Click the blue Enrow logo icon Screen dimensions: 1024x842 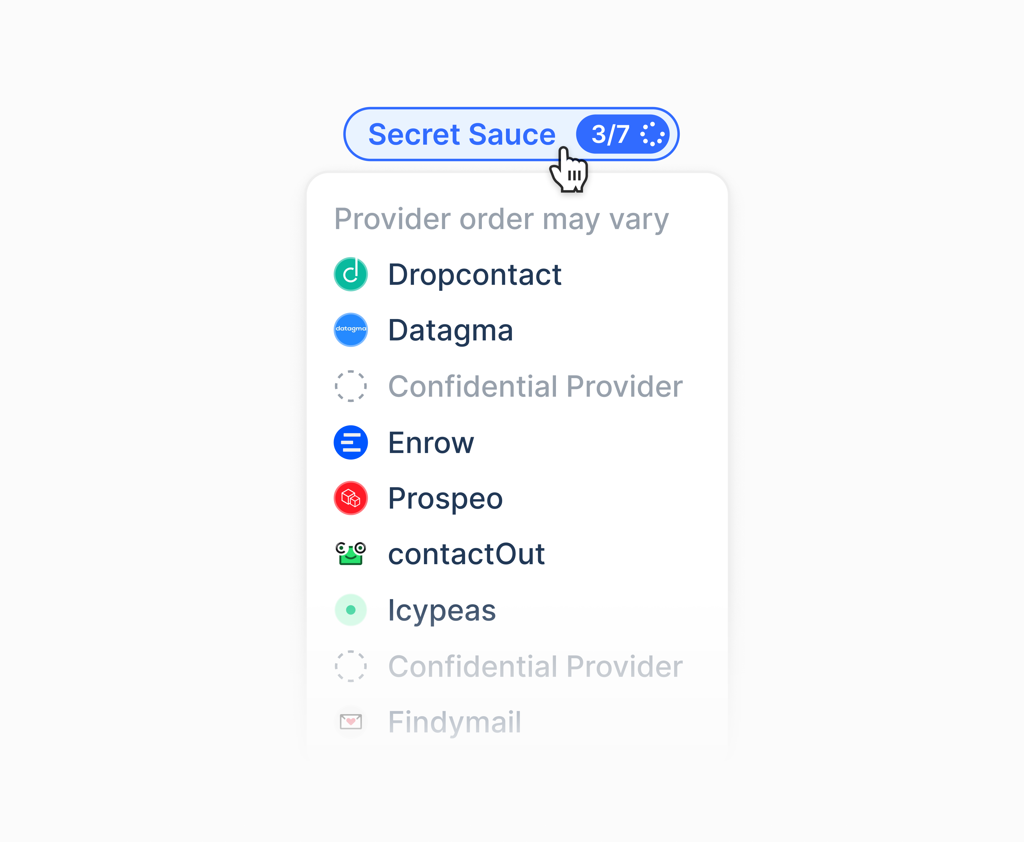pyautogui.click(x=351, y=442)
